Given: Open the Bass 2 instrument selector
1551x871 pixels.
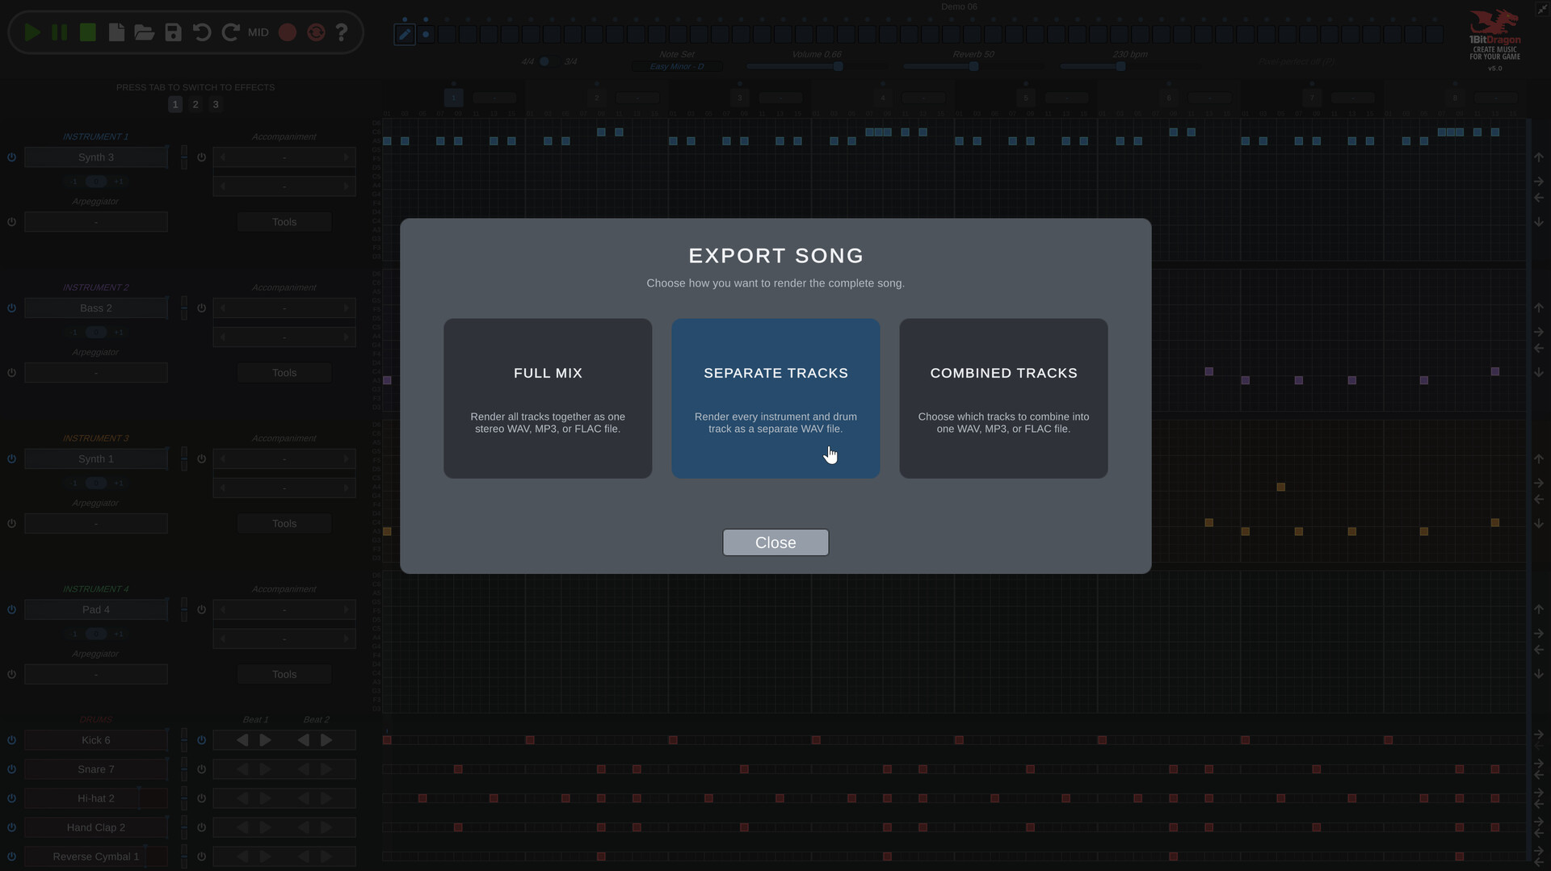Looking at the screenshot, I should pos(96,308).
